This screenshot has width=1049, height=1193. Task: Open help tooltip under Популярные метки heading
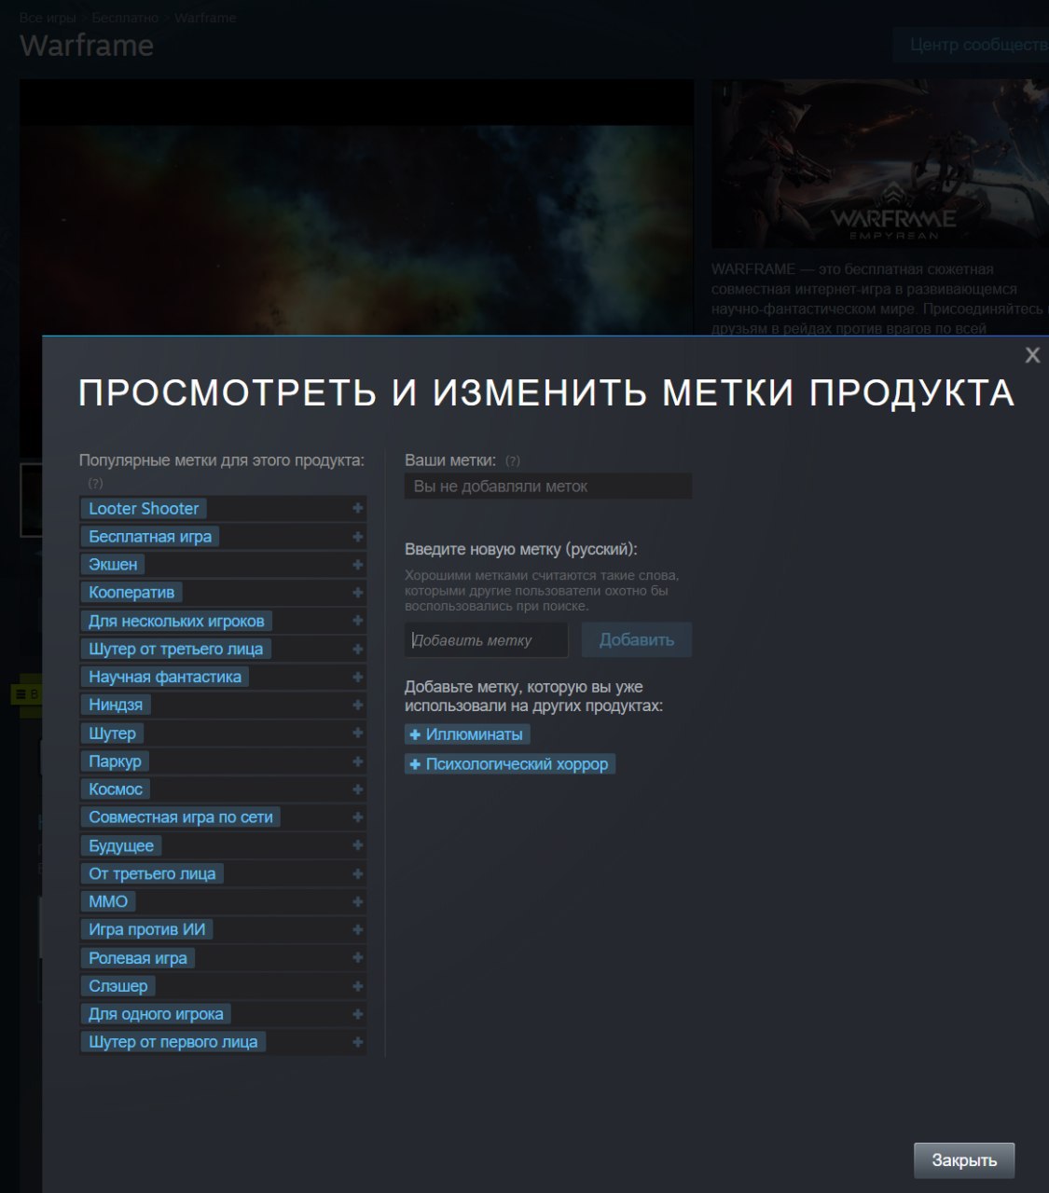pos(95,483)
